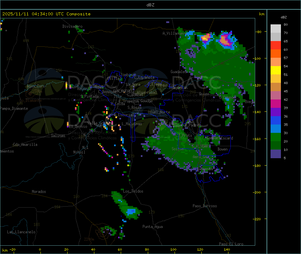Click the 'Nihuil' map label

pyautogui.click(x=79, y=152)
